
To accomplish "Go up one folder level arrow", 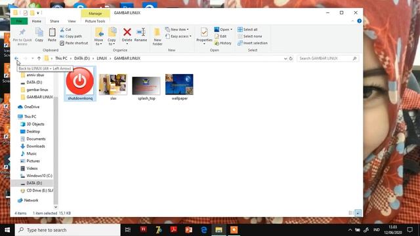I will [x=39, y=58].
